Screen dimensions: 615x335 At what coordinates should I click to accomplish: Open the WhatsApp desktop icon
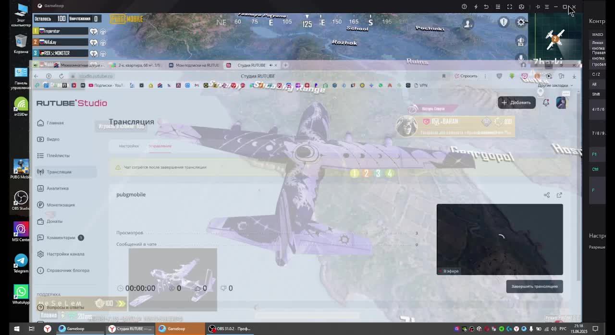coord(21,295)
